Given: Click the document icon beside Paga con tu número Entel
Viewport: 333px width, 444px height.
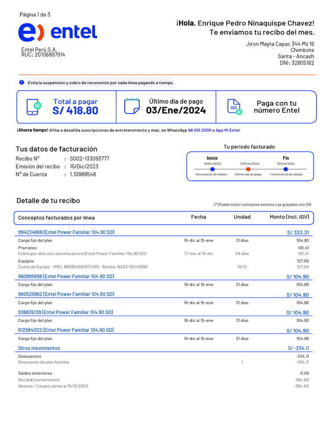Looking at the screenshot, I should [x=235, y=107].
